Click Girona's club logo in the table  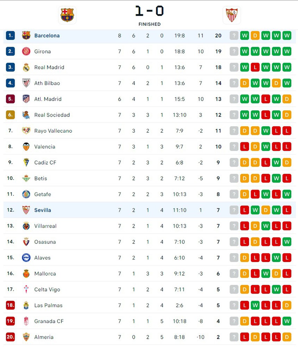[x=26, y=51]
